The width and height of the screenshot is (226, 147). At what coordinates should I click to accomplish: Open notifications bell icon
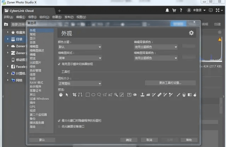click(x=167, y=10)
